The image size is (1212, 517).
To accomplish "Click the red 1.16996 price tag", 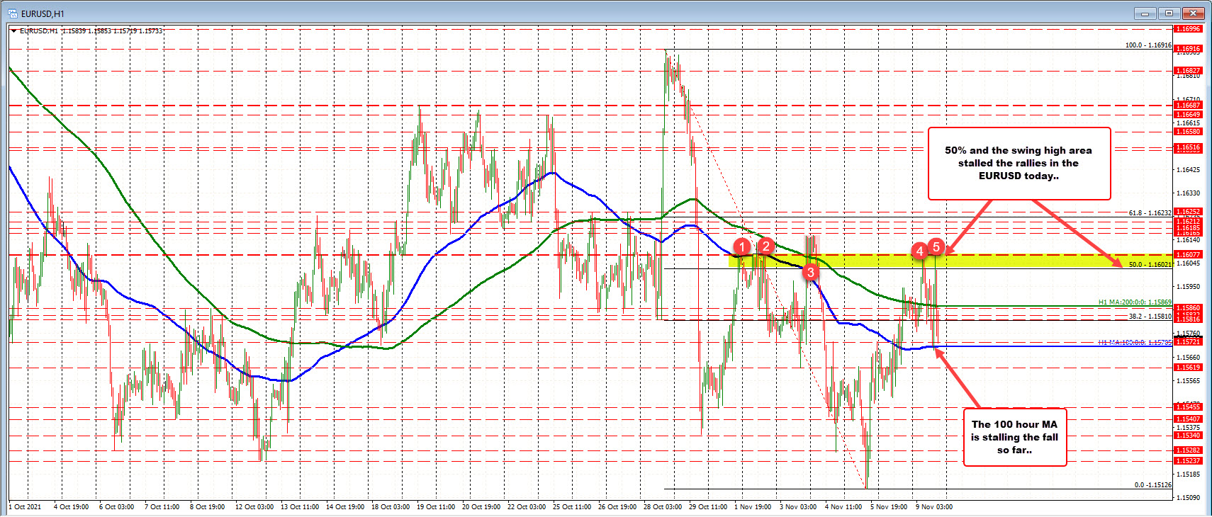I will [x=1188, y=29].
